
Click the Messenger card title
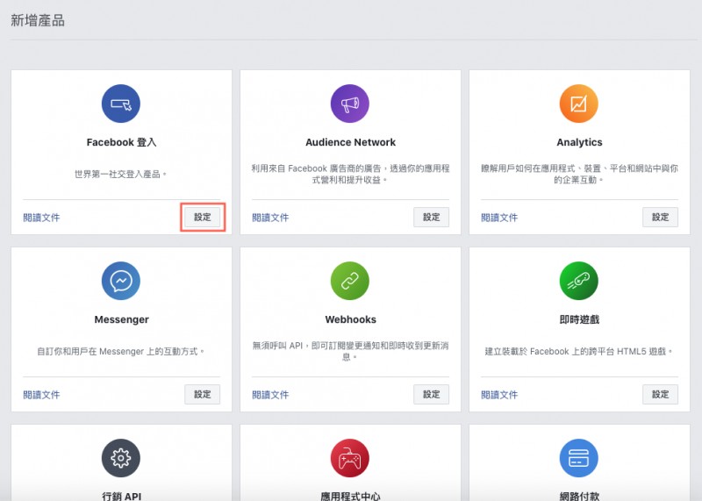tap(121, 319)
